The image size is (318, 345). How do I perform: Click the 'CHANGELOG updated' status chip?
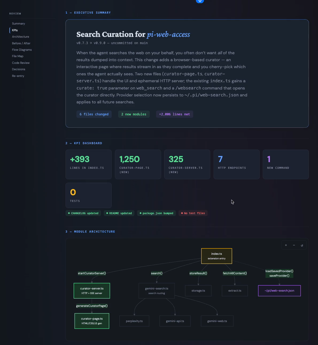pos(83,213)
